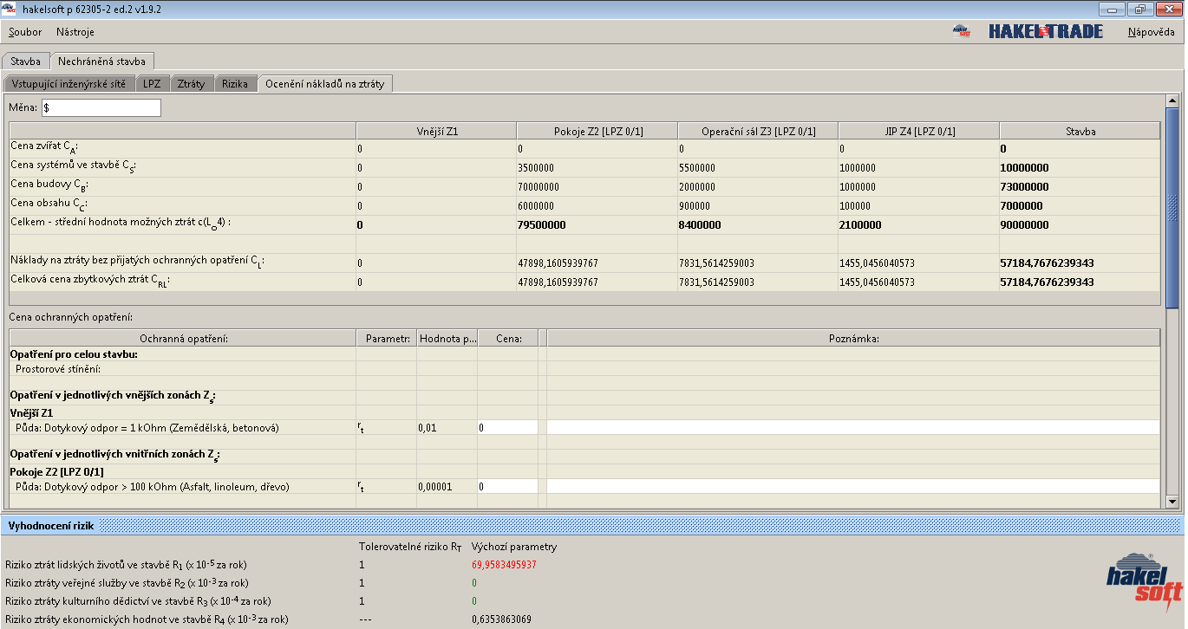Select the Nechráněná stavba tab
This screenshot has width=1188, height=629.
point(101,62)
